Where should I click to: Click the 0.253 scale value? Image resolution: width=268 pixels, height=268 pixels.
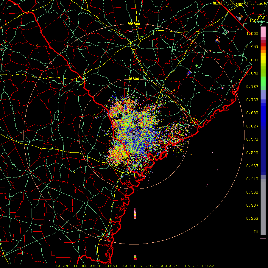(x=252, y=219)
